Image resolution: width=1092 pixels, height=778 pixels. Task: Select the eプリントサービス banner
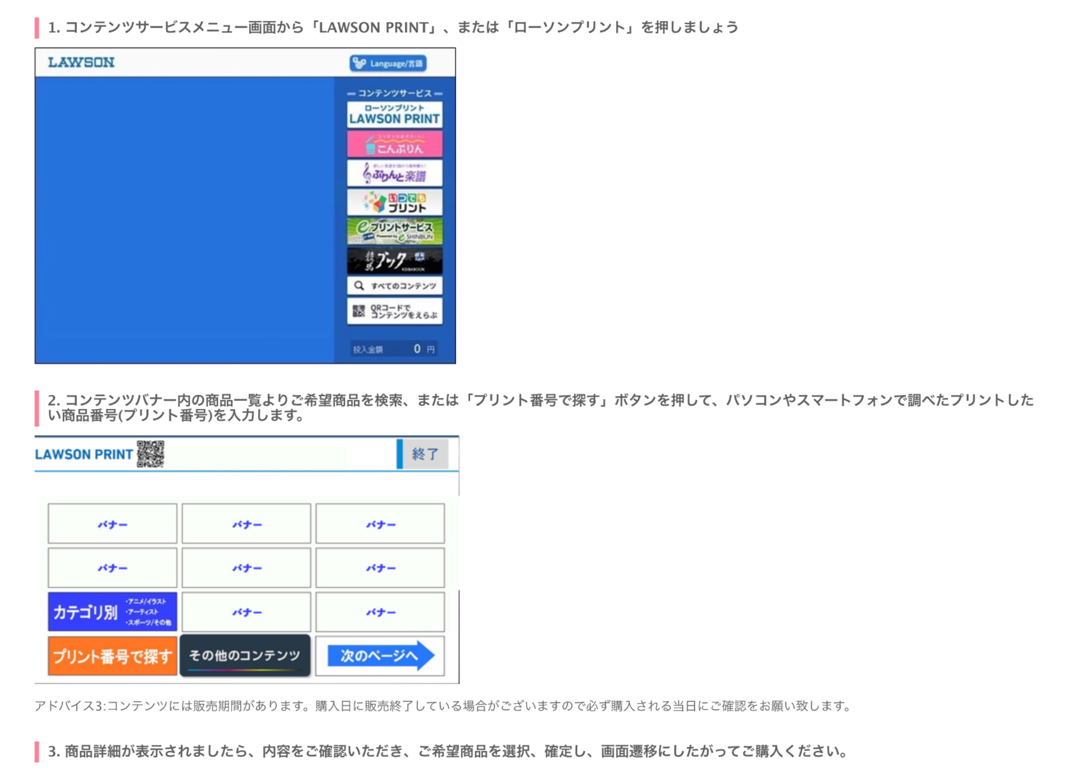click(x=394, y=231)
